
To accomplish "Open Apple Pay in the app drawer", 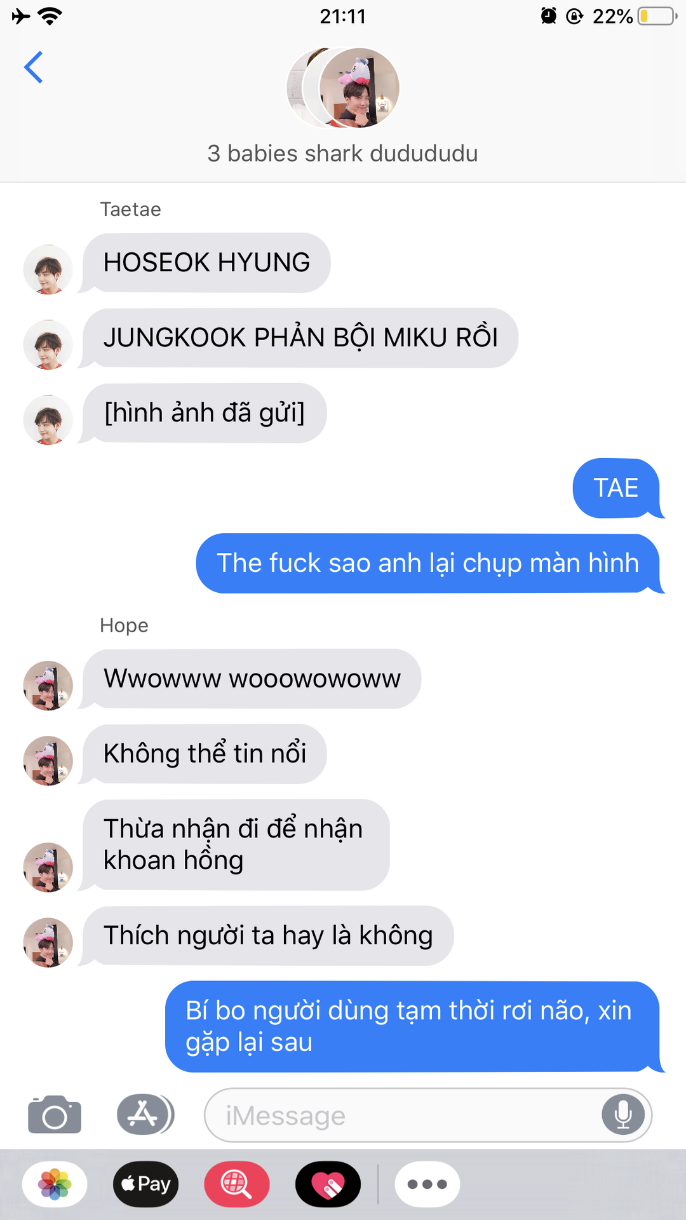I will click(145, 1184).
